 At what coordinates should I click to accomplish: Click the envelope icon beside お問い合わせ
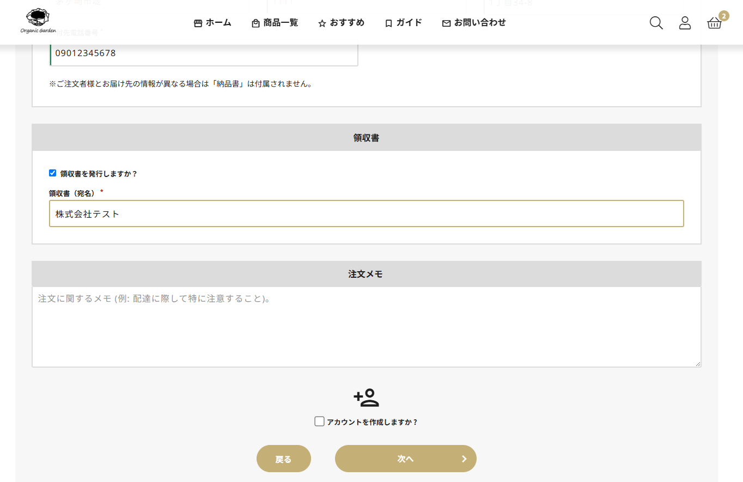coord(446,23)
